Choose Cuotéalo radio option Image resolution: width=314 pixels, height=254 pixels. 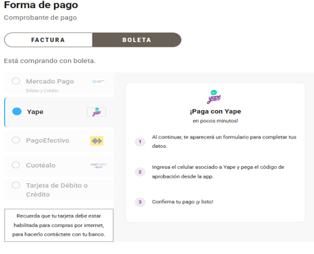pyautogui.click(x=16, y=165)
